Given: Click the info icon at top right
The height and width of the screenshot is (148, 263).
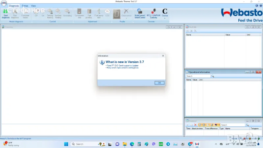Looking at the screenshot, I should tap(257, 6).
